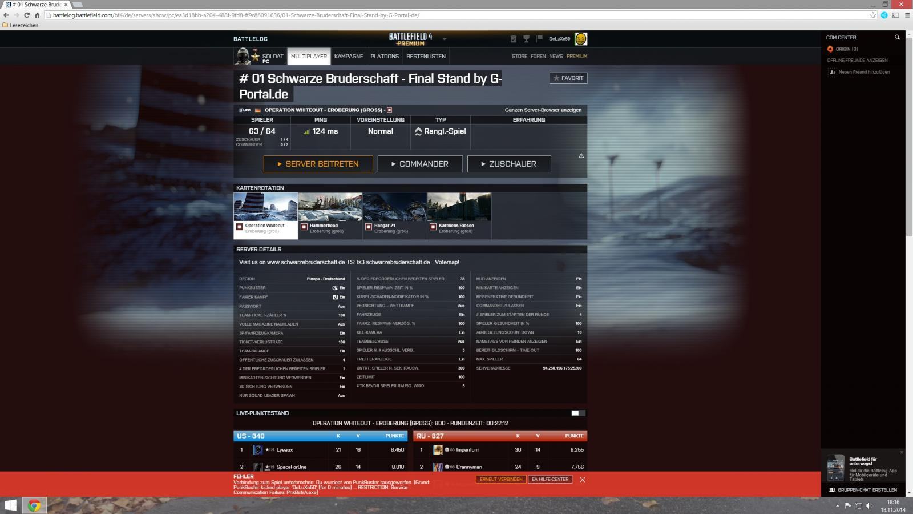Join as COMMANDER
Viewport: 913px width, 514px height.
click(419, 164)
